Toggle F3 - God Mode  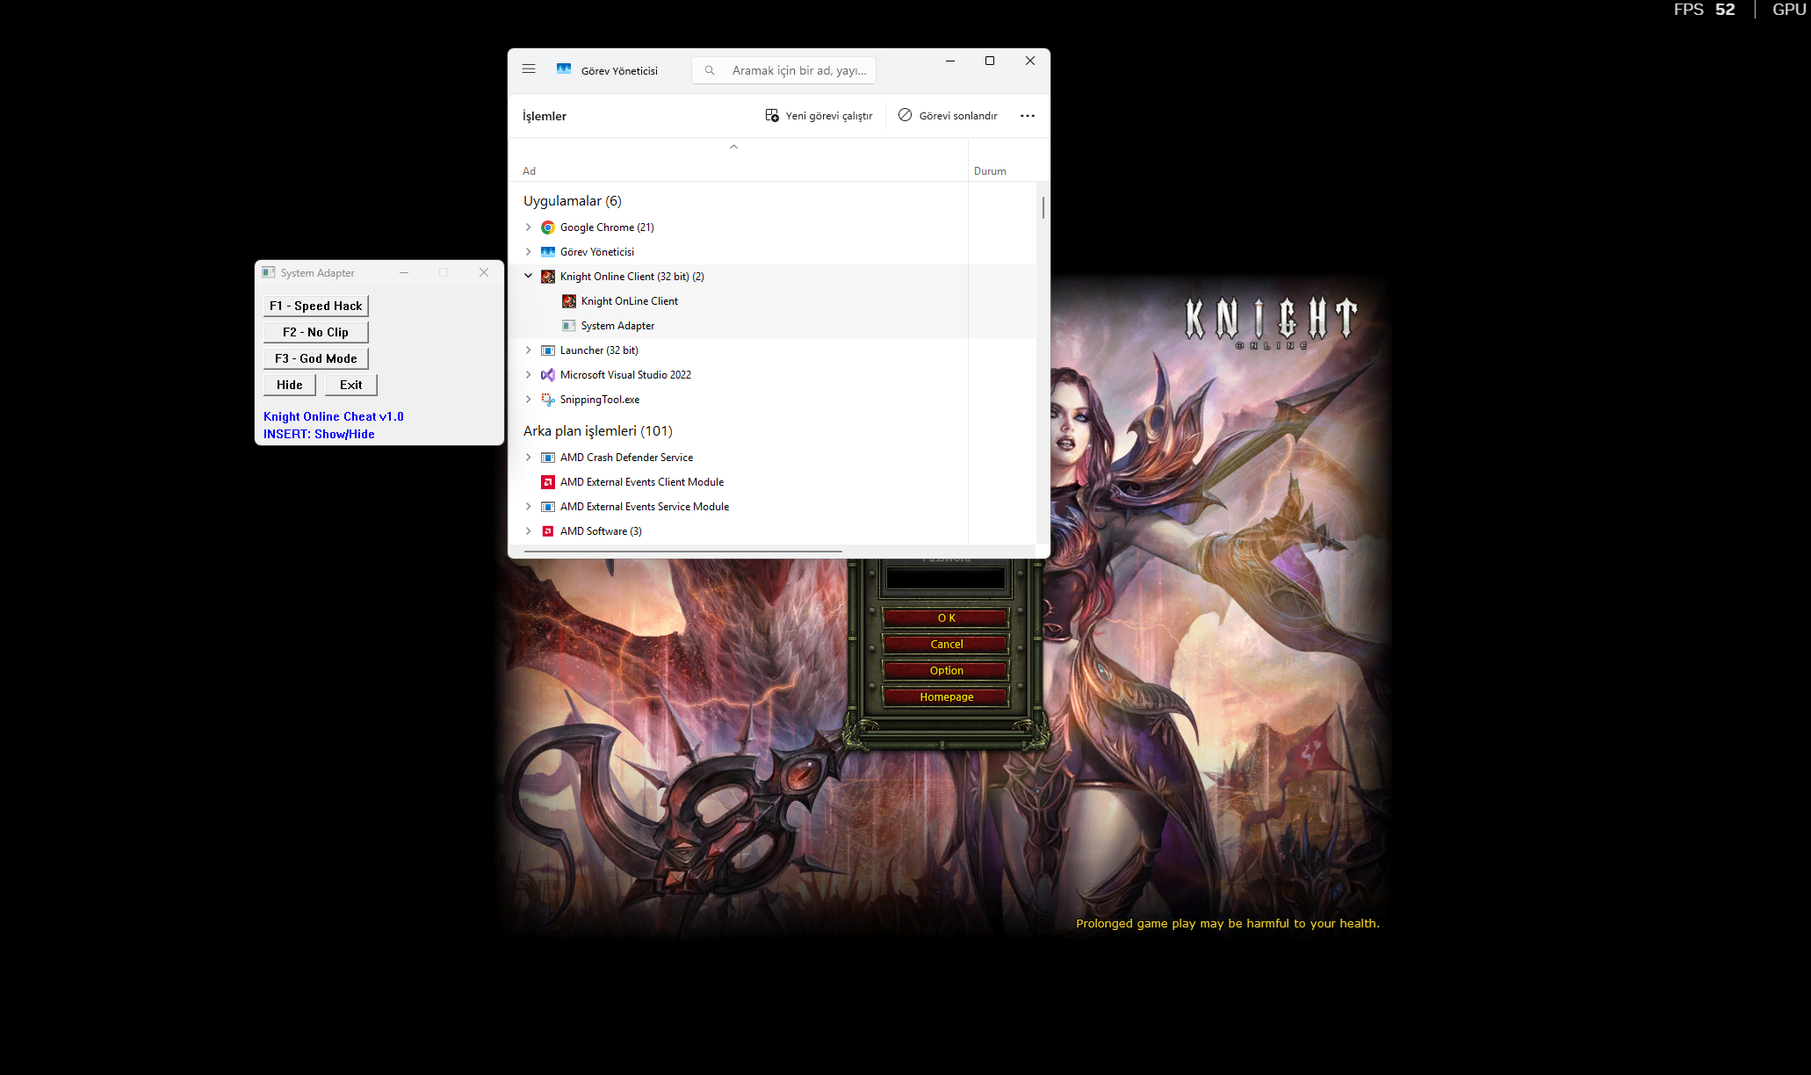point(316,358)
